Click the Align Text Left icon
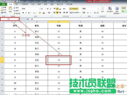 pyautogui.click(x=54, y=13)
